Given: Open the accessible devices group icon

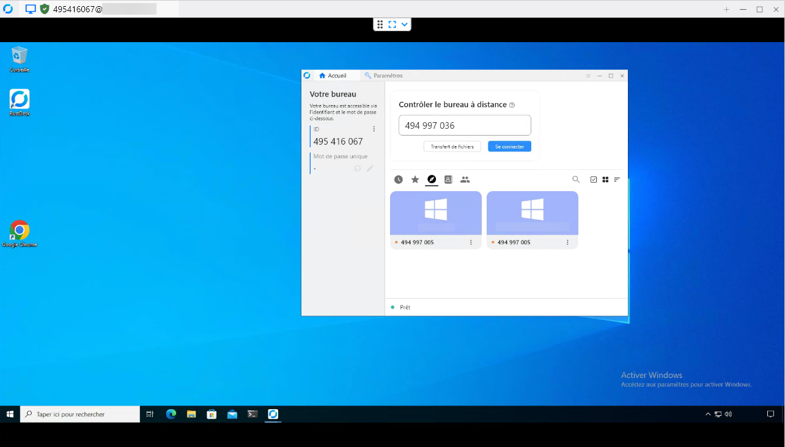Looking at the screenshot, I should [465, 180].
